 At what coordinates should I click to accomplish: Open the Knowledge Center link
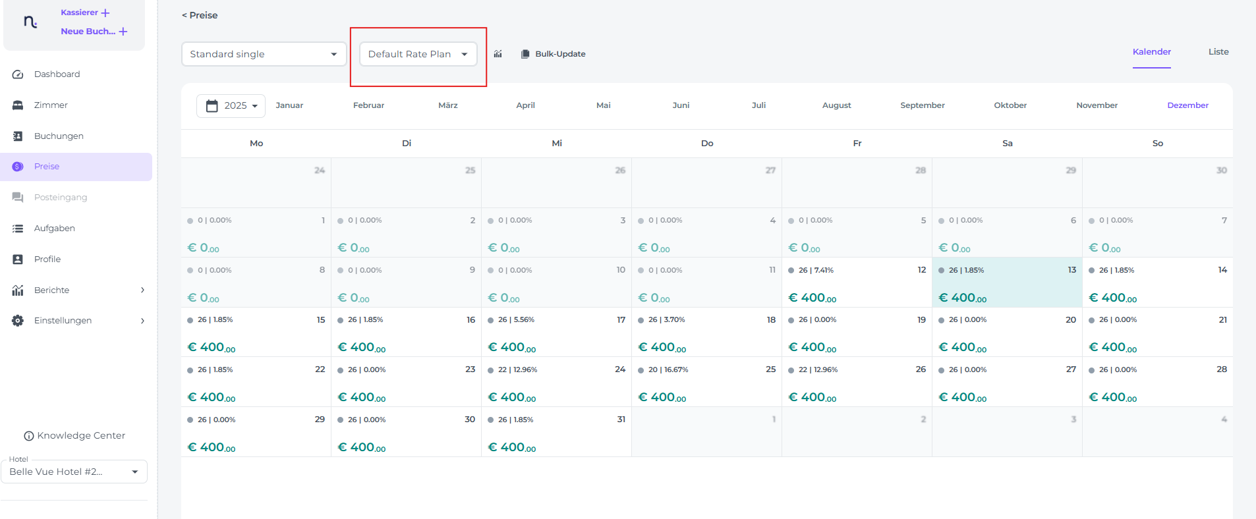74,435
